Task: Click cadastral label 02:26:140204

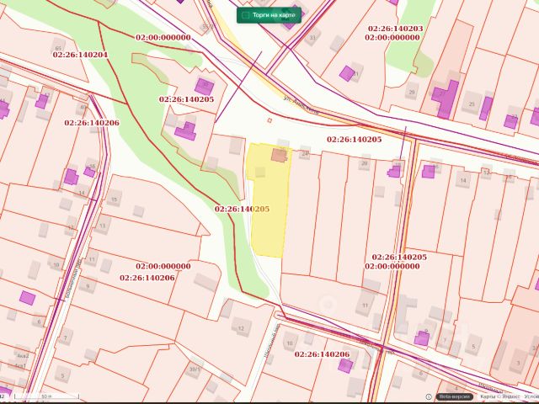Action: point(80,55)
